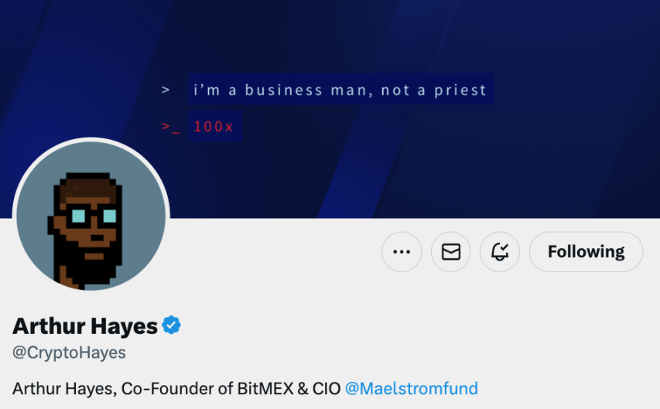Click the envelope message icon
The image size is (660, 409).
tap(451, 251)
